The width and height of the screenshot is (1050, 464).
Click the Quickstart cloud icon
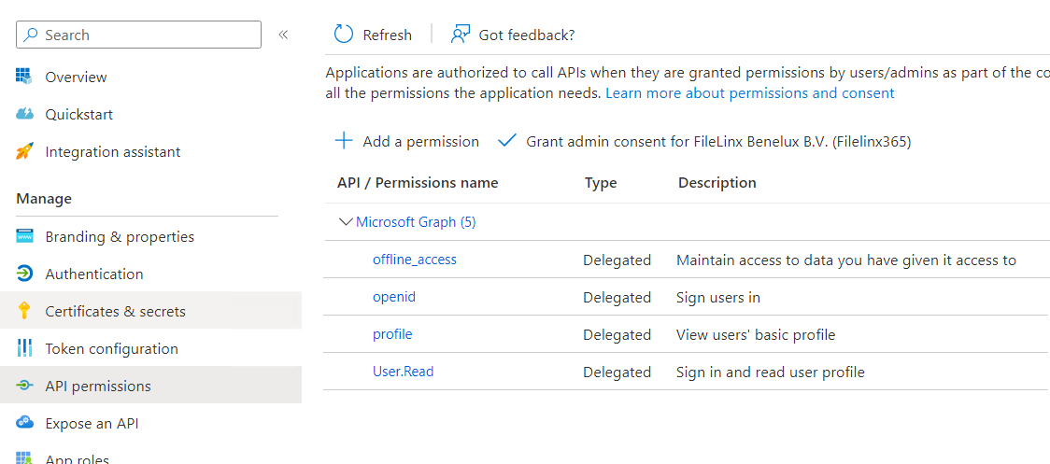24,114
